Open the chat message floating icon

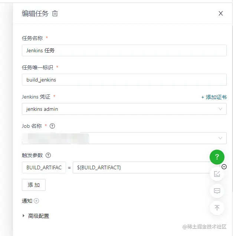217,191
